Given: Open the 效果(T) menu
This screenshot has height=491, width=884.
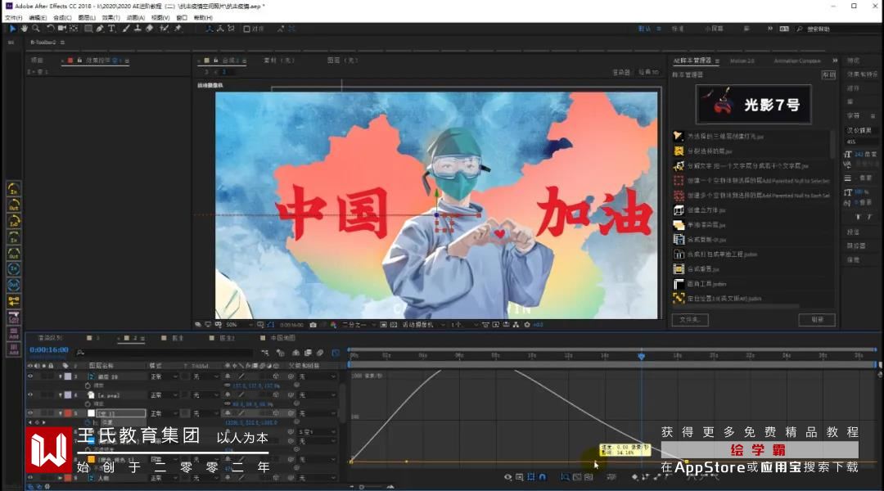Looking at the screenshot, I should coord(111,17).
